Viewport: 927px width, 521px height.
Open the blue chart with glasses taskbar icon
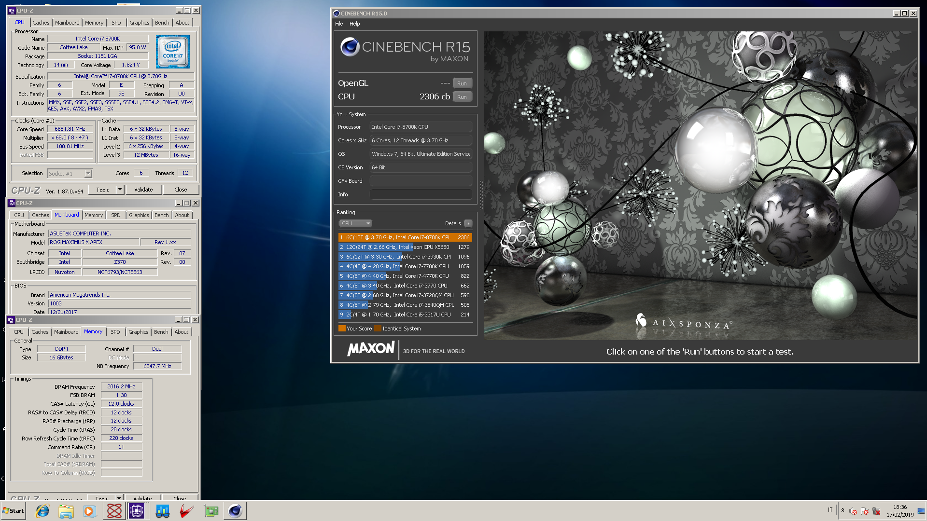(x=163, y=511)
